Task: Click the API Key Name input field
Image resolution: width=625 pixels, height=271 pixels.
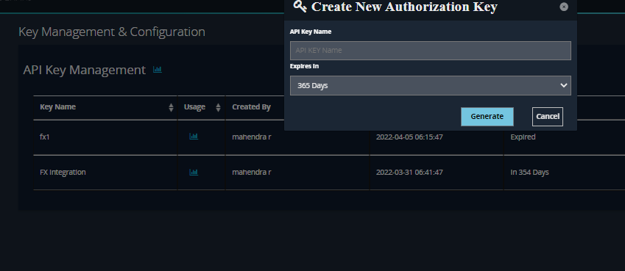Action: pyautogui.click(x=430, y=51)
